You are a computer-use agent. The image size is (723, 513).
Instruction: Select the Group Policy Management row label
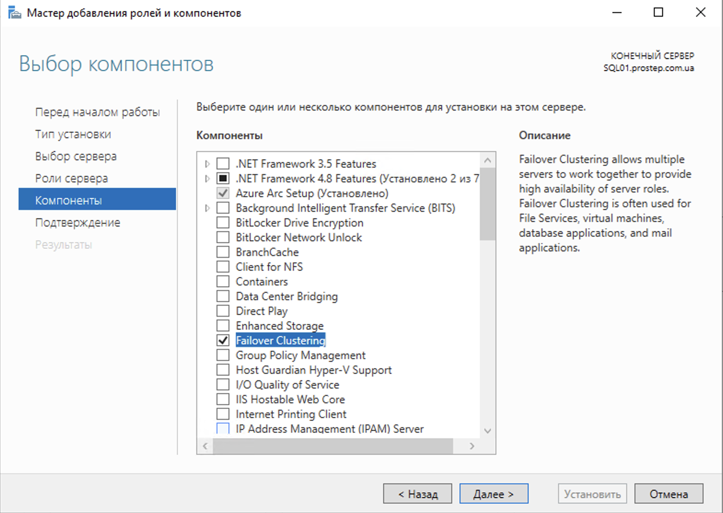[301, 356]
